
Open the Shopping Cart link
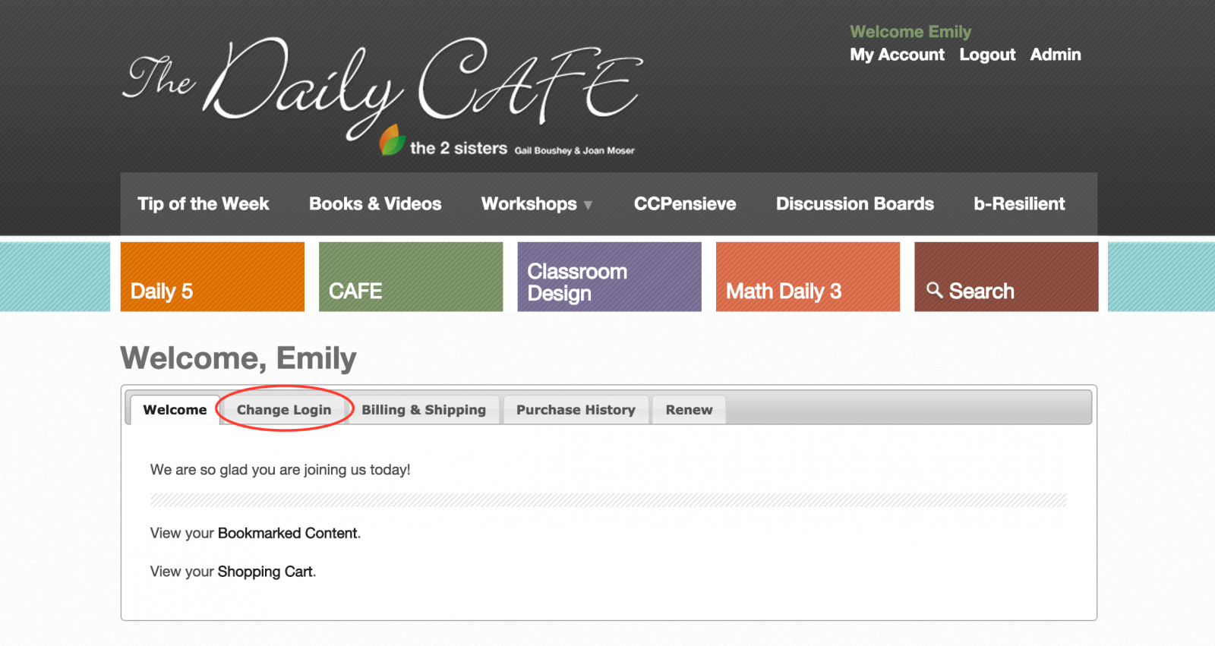click(265, 572)
